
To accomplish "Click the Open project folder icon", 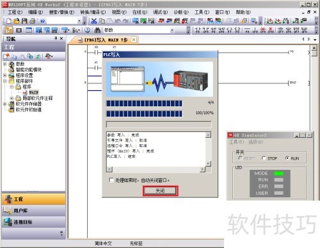I will tap(17, 21).
